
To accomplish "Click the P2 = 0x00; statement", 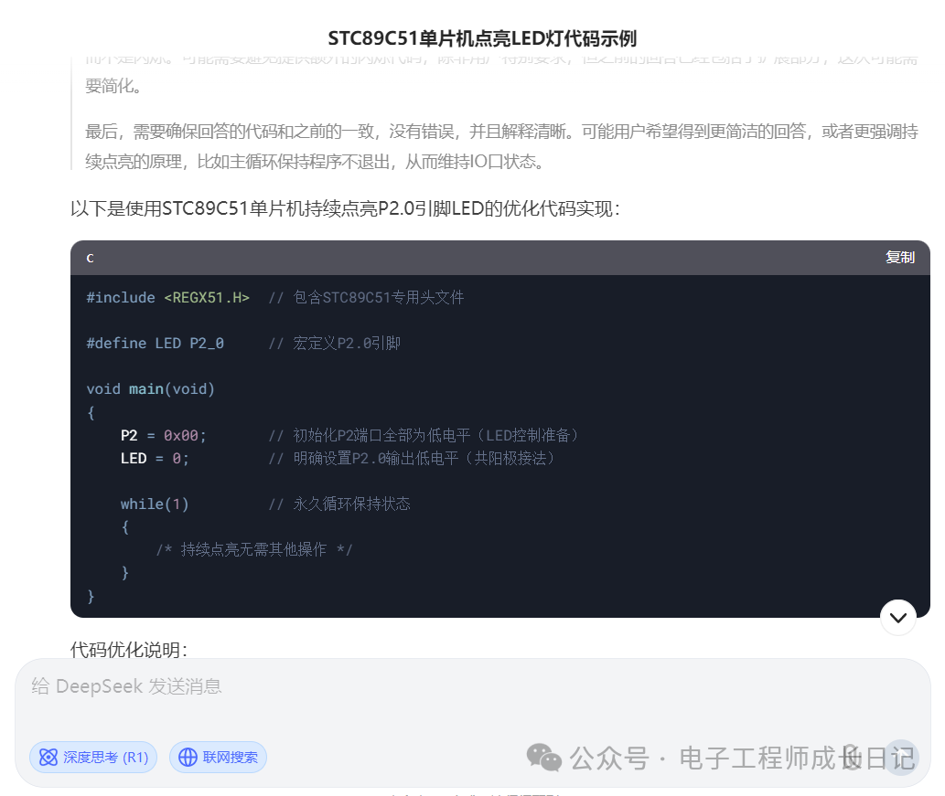I will click(164, 435).
